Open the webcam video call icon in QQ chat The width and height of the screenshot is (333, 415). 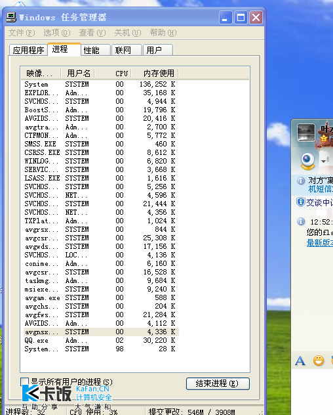pyautogui.click(x=307, y=161)
